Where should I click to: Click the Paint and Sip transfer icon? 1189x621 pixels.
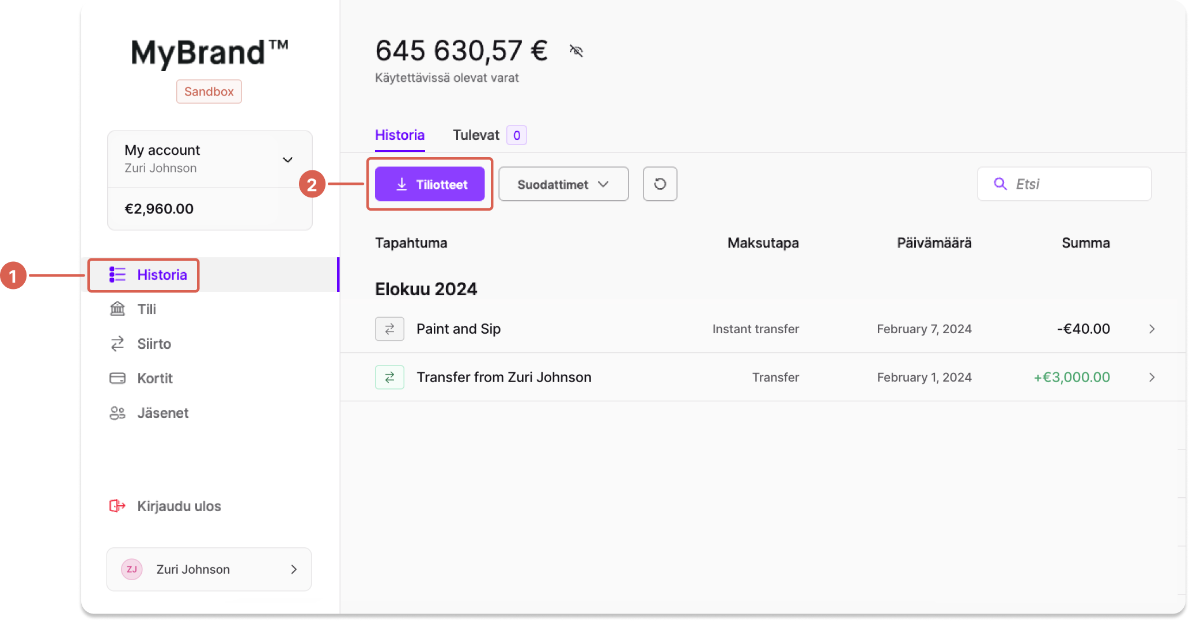pyautogui.click(x=389, y=329)
